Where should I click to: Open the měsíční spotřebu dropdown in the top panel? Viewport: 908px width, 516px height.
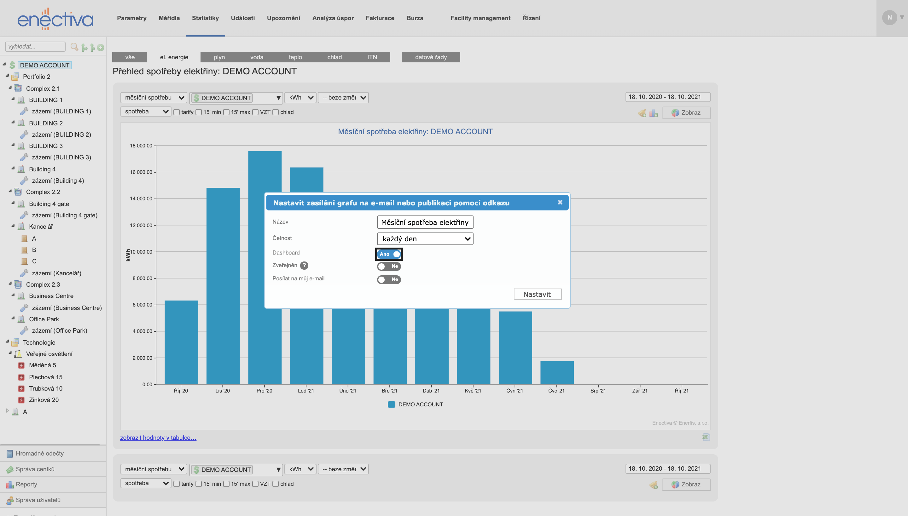click(x=154, y=97)
